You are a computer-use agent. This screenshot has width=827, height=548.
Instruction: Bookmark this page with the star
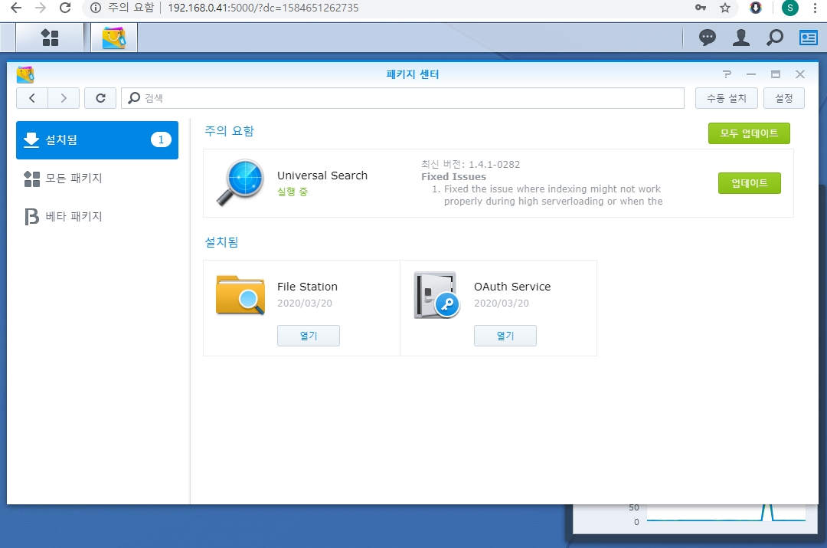pos(725,8)
